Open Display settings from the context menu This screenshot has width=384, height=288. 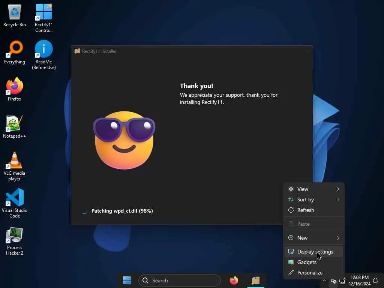[314, 252]
